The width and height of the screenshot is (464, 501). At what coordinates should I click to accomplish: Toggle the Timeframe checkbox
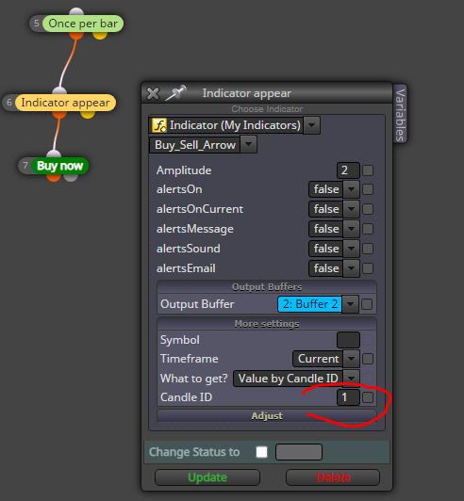pyautogui.click(x=368, y=359)
